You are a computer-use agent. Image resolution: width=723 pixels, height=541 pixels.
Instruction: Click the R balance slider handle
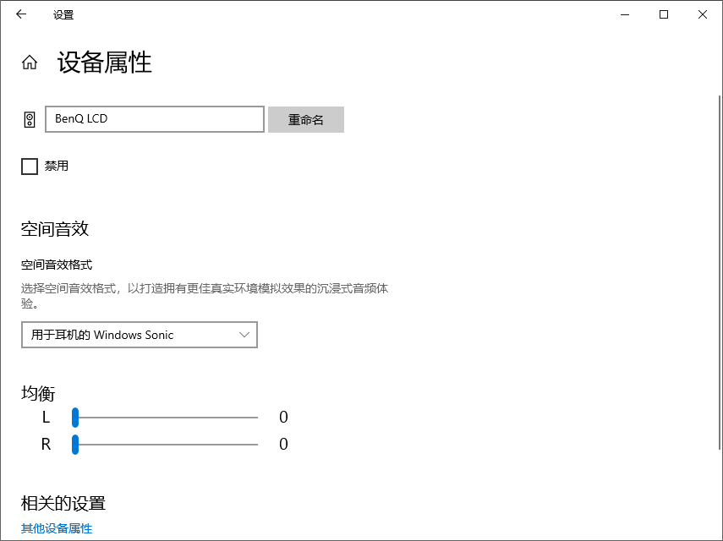pyautogui.click(x=74, y=444)
